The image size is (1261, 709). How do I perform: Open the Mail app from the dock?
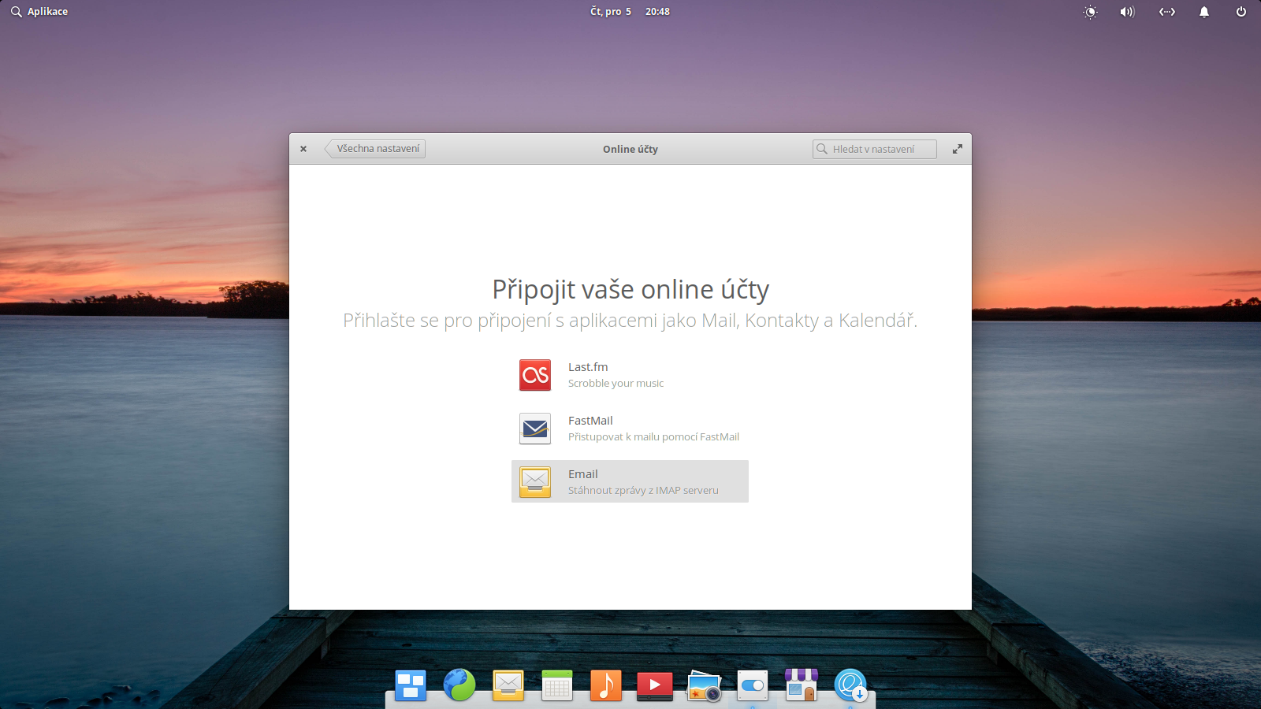click(x=508, y=685)
